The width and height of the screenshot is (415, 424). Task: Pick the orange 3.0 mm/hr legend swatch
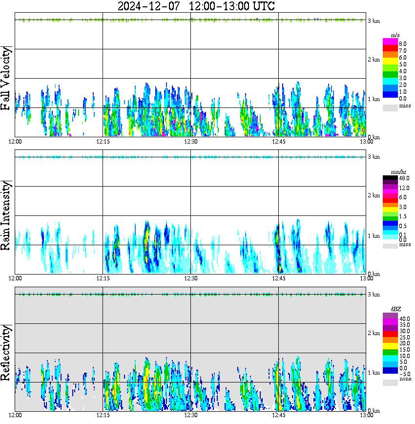390,205
